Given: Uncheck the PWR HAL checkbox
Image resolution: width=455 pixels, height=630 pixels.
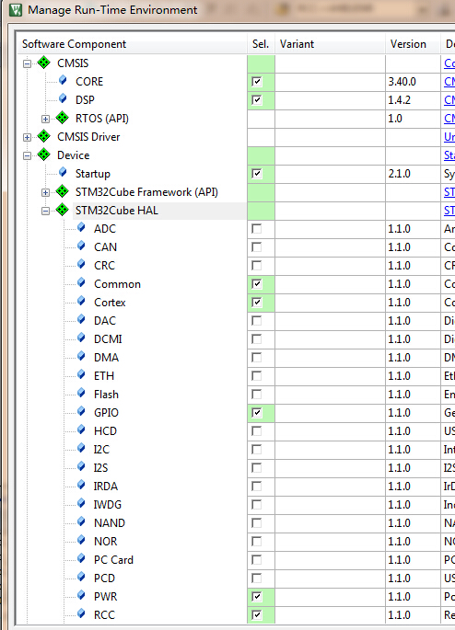Looking at the screenshot, I should tap(257, 597).
